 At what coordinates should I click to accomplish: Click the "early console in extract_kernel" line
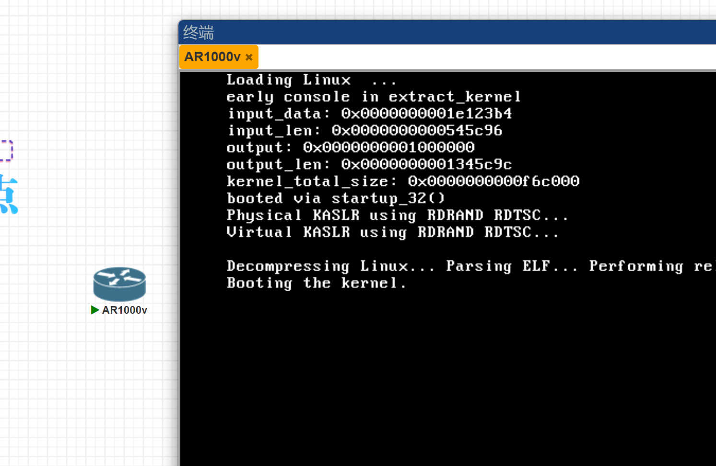coord(374,97)
